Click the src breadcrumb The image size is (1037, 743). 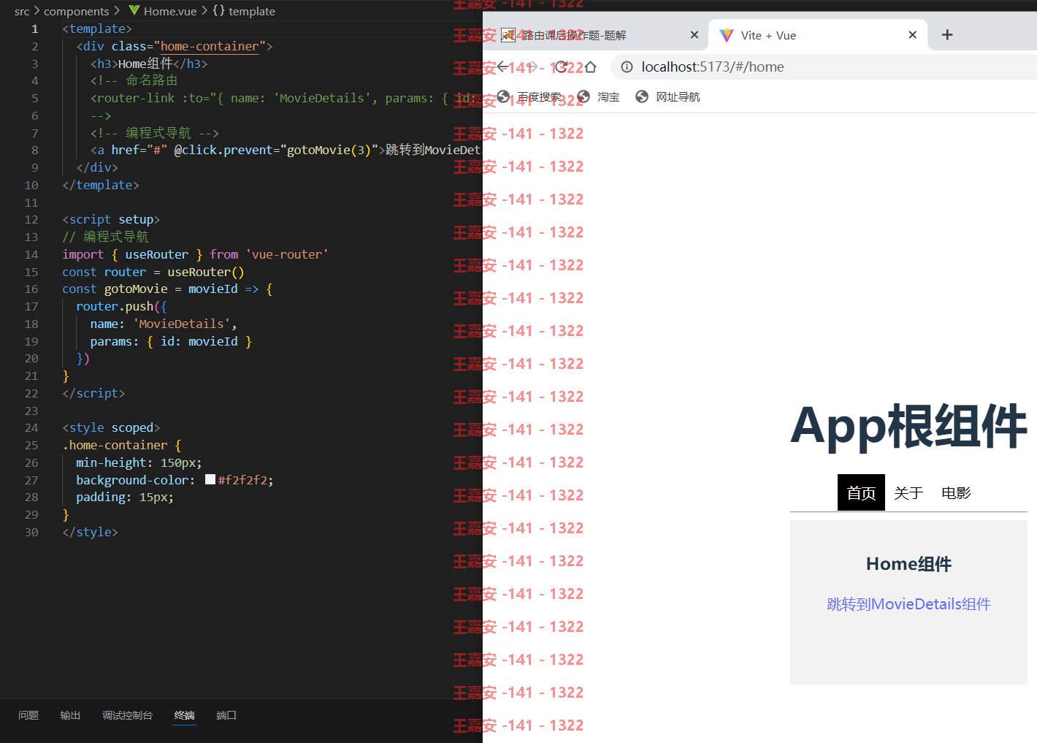pyautogui.click(x=22, y=11)
